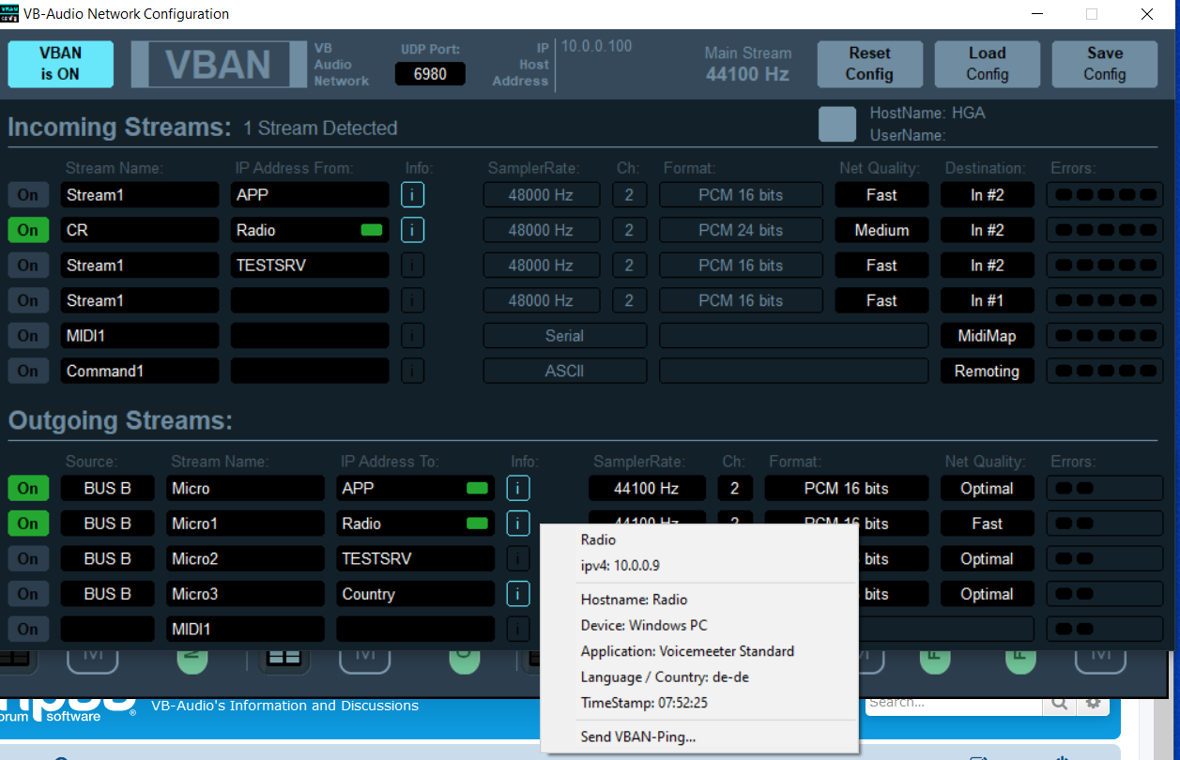The height and width of the screenshot is (760, 1180).
Task: Open the MidiMap destination selector
Action: (987, 336)
